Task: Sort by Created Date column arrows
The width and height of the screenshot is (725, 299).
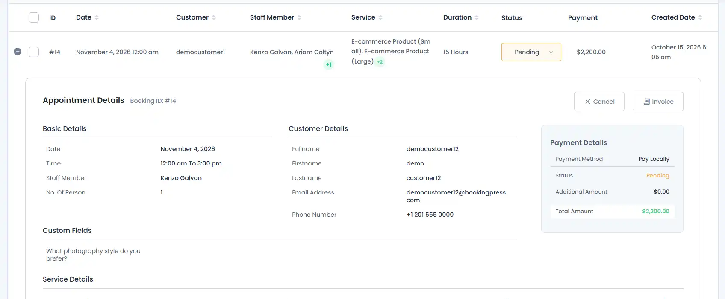Action: click(700, 17)
